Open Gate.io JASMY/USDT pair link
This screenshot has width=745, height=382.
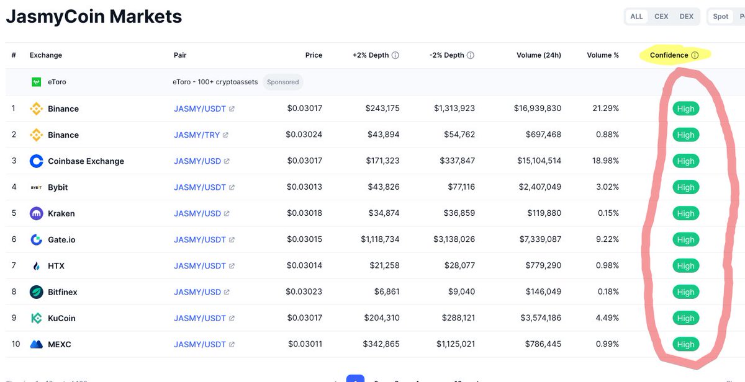[200, 239]
